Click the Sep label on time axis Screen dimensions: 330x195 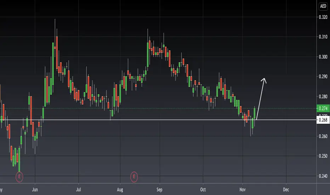point(160,190)
